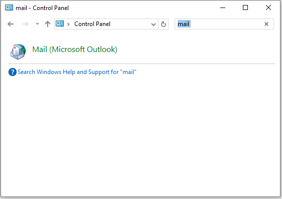282x199 pixels.
Task: Open address bar history dropdown
Action: pyautogui.click(x=154, y=24)
